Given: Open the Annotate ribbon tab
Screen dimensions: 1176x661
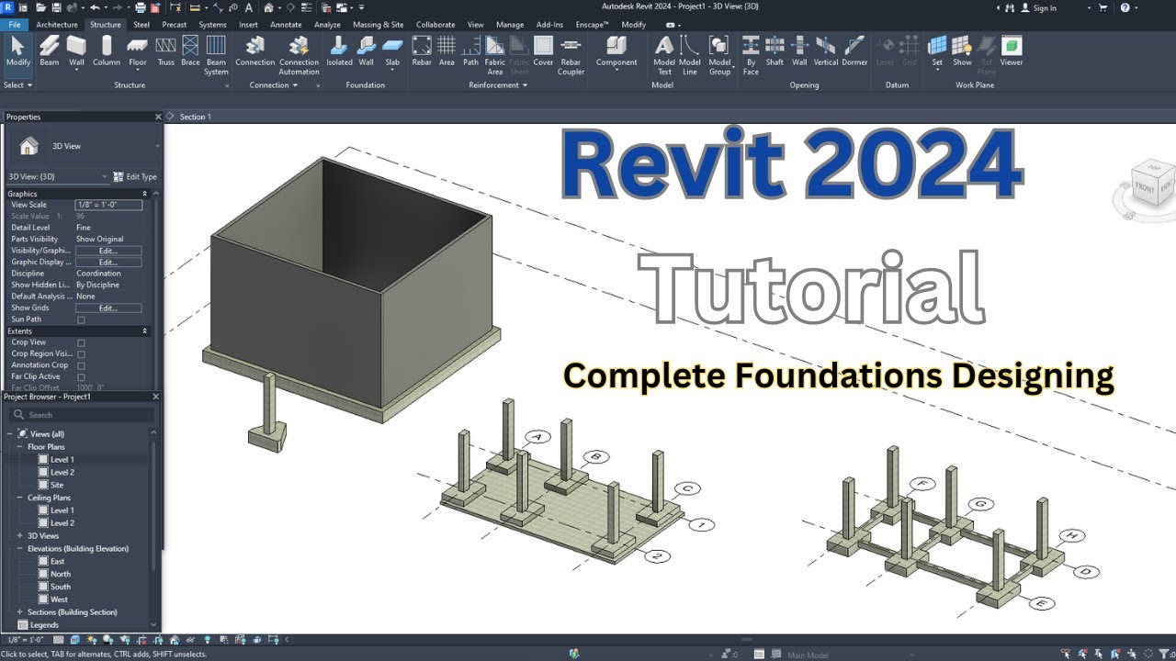Looking at the screenshot, I should pos(286,25).
